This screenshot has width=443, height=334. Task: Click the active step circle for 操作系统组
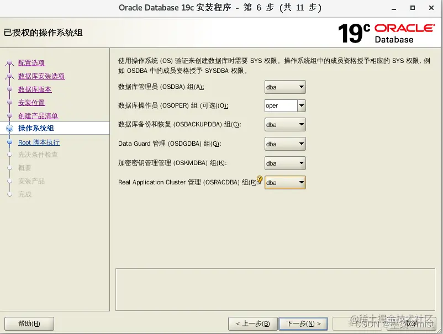point(9,128)
